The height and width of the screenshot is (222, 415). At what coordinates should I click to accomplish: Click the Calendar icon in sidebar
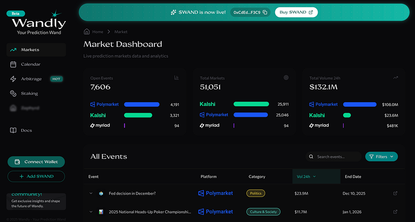[x=13, y=64]
